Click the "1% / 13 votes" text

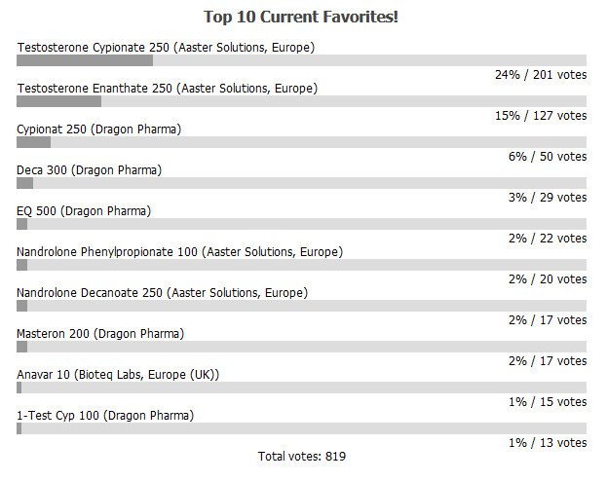[548, 443]
